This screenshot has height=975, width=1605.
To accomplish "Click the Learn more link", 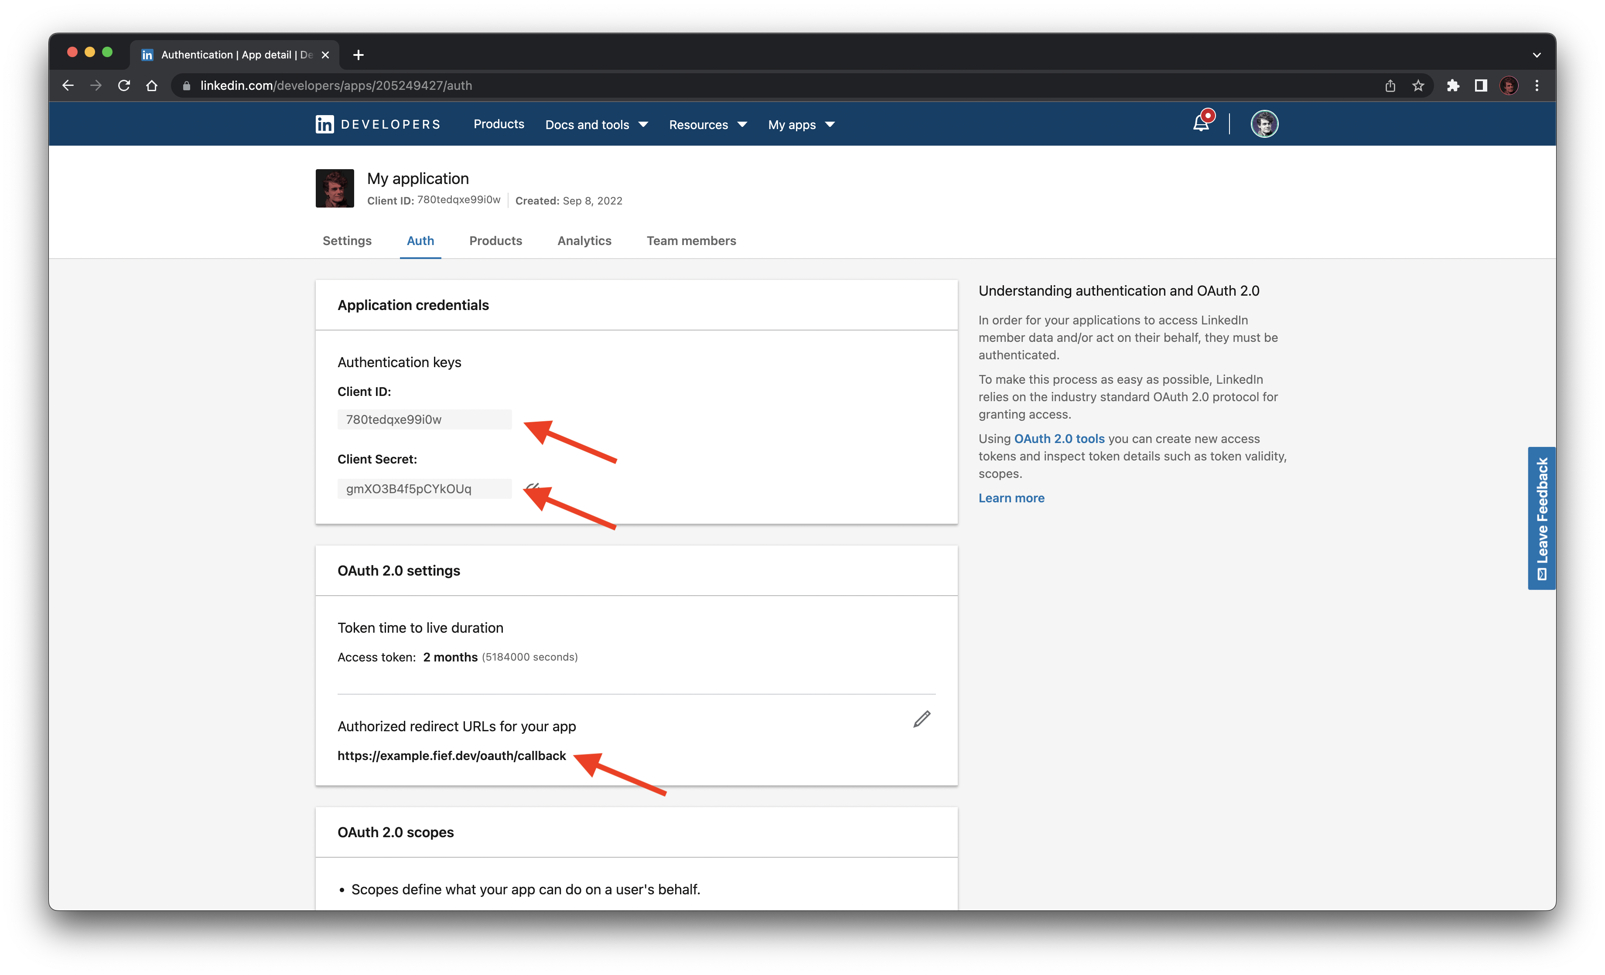I will point(1011,498).
